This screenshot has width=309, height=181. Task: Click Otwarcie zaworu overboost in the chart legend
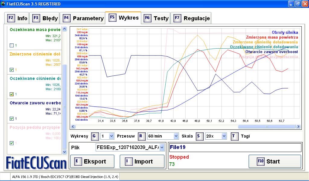coord(272,52)
